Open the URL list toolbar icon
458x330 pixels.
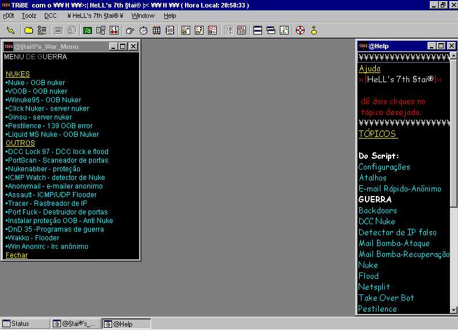coord(241,30)
